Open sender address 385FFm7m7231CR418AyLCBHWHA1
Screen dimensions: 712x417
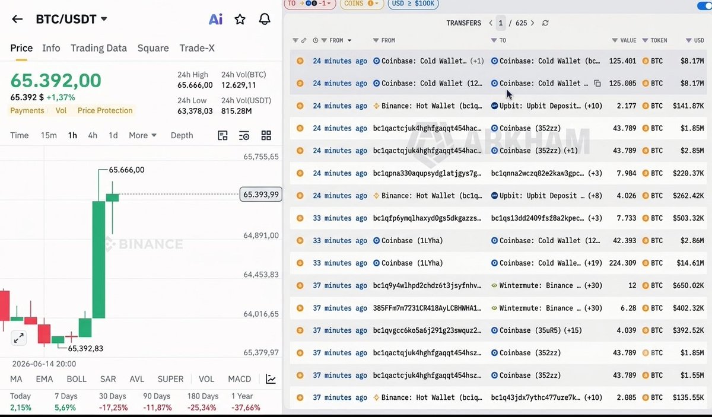tap(427, 308)
